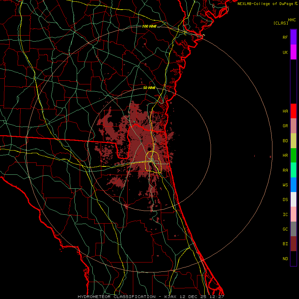This screenshot has height=299, width=299.
Task: Click the RA legend label
Action: coord(285,170)
